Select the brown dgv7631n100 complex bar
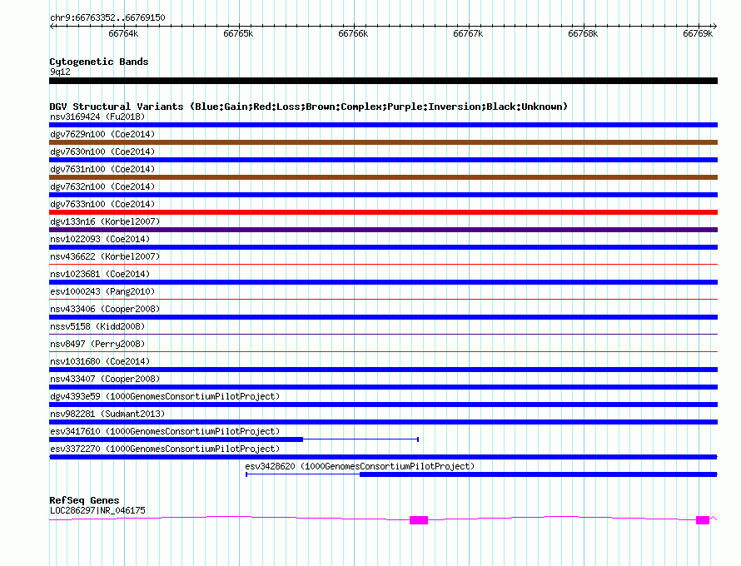Image resolution: width=741 pixels, height=566 pixels. (383, 177)
